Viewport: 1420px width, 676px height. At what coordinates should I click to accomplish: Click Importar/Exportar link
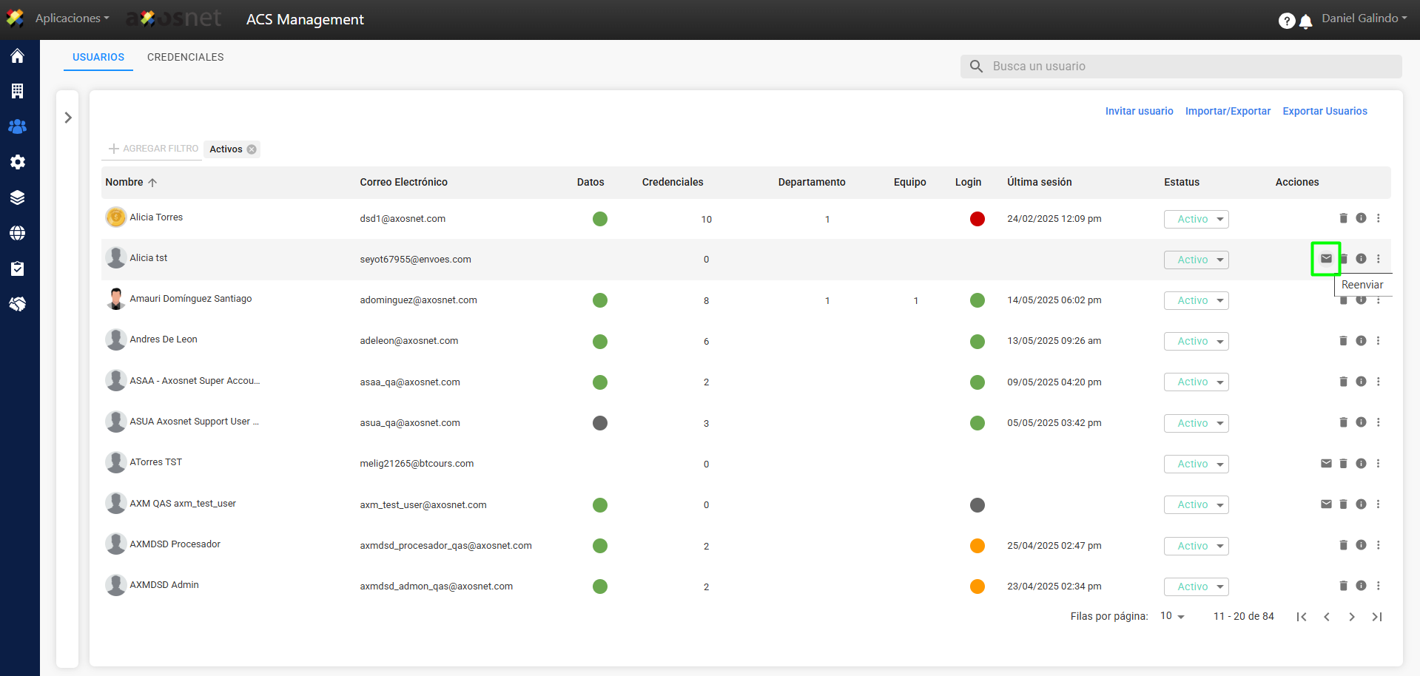[1228, 111]
